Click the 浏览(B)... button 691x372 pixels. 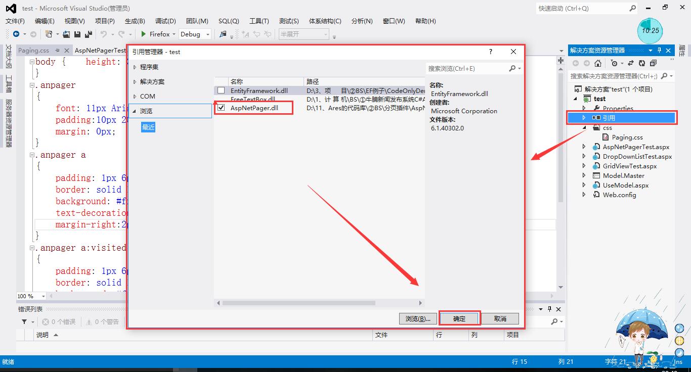[418, 318]
